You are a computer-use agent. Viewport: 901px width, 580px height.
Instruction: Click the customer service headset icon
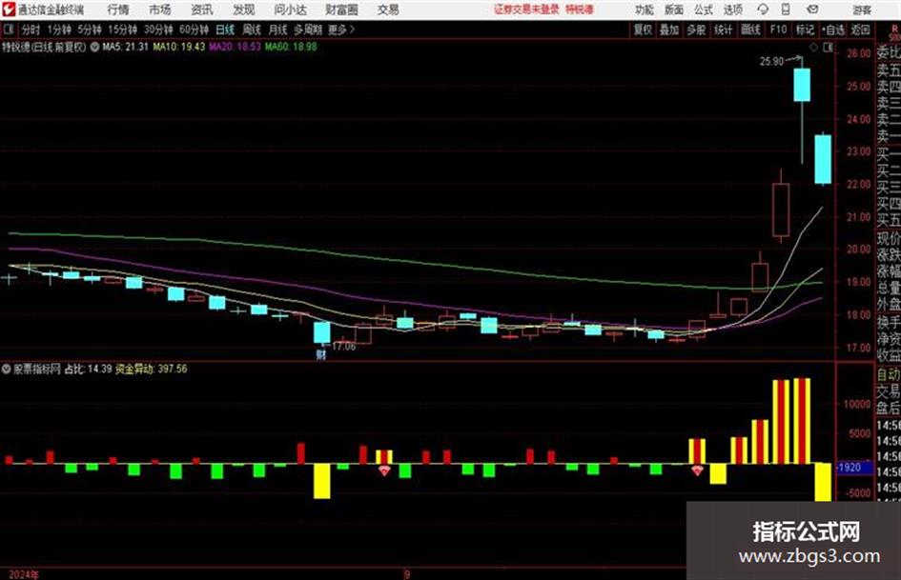(763, 10)
